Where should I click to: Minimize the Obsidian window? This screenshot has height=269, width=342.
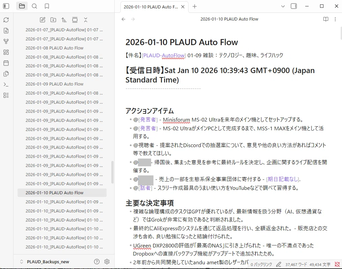[307, 6]
